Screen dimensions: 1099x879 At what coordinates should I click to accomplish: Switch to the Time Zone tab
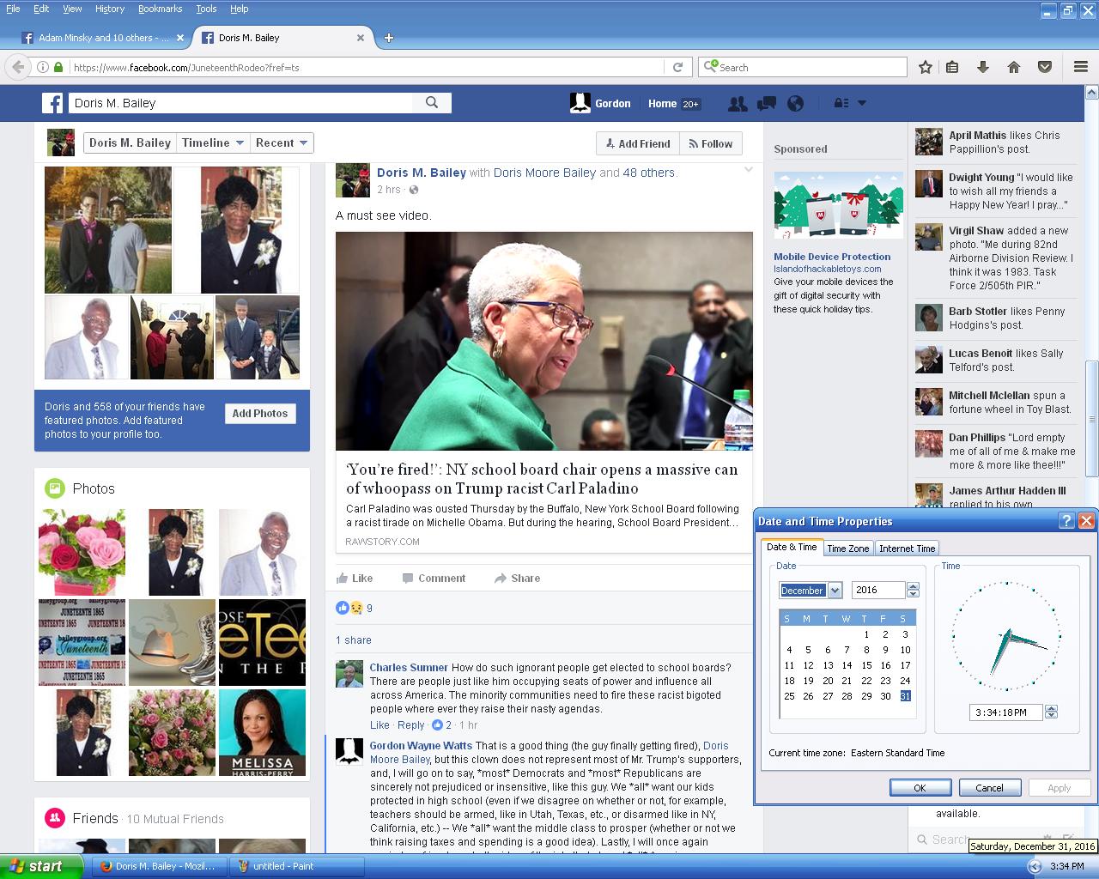tap(847, 549)
